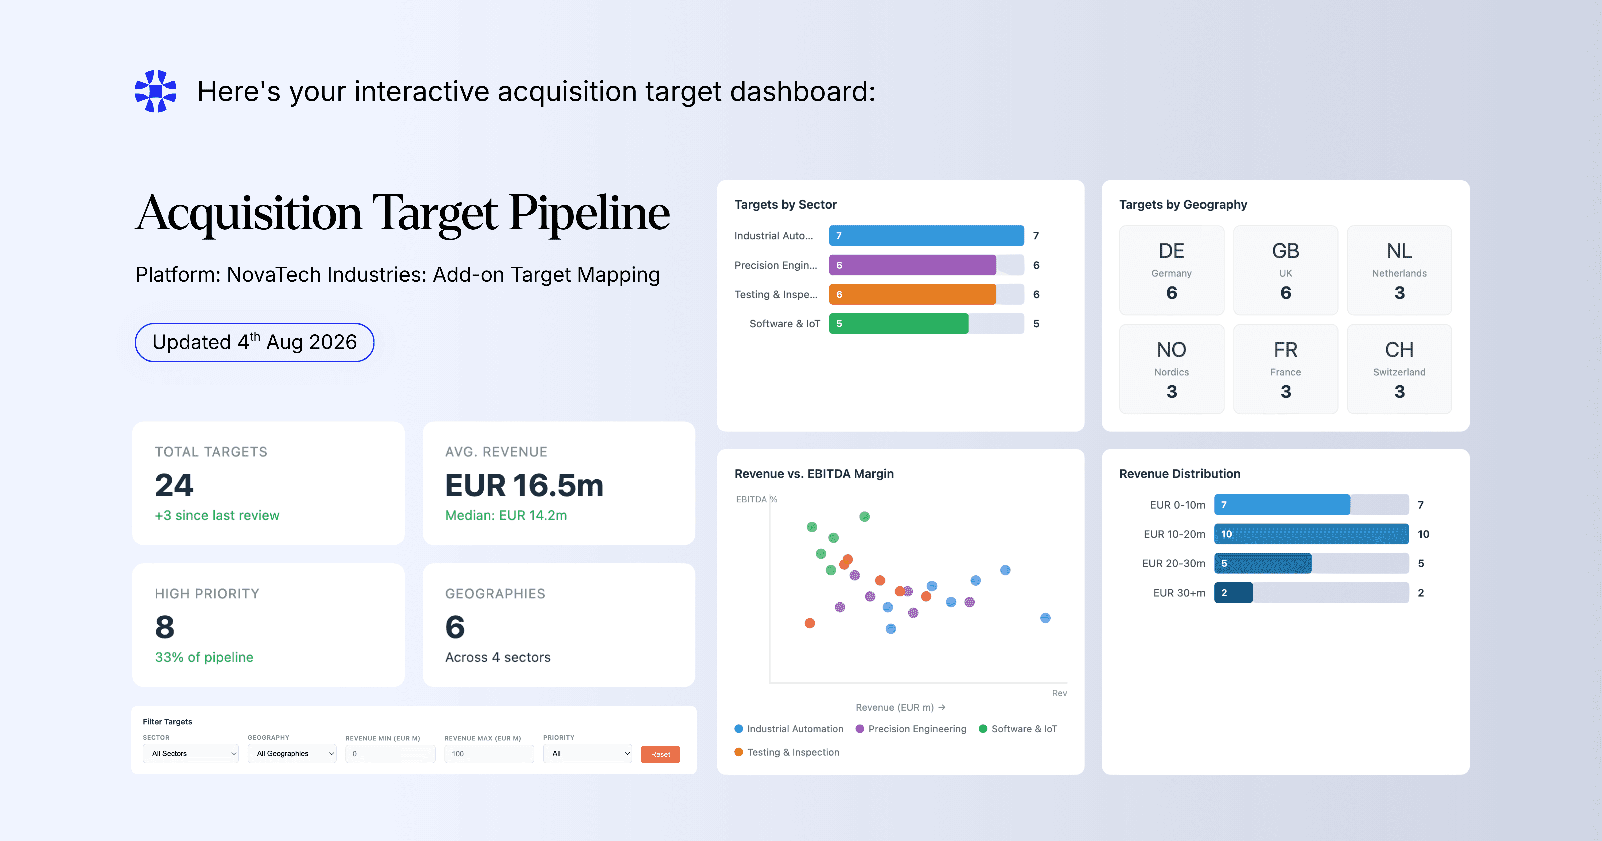
Task: Click the +3 since last review text
Action: [x=217, y=515]
